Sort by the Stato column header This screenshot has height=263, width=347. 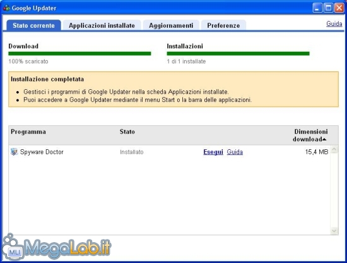pyautogui.click(x=127, y=131)
